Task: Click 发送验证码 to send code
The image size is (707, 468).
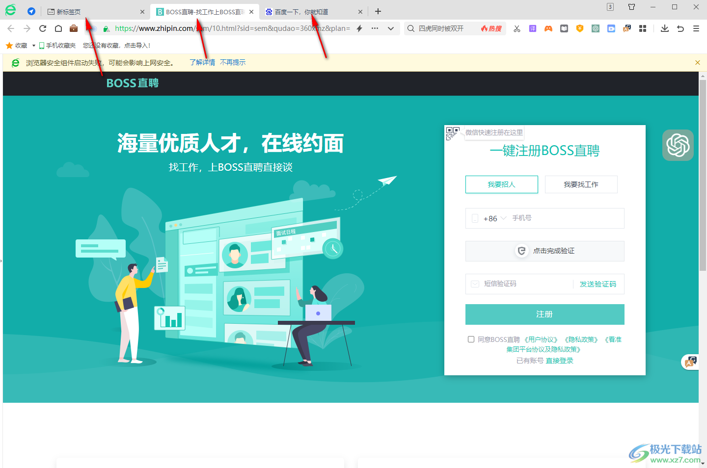Action: (x=598, y=284)
